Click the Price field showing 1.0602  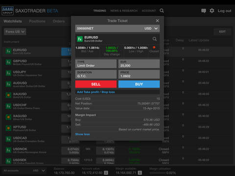click(139, 74)
